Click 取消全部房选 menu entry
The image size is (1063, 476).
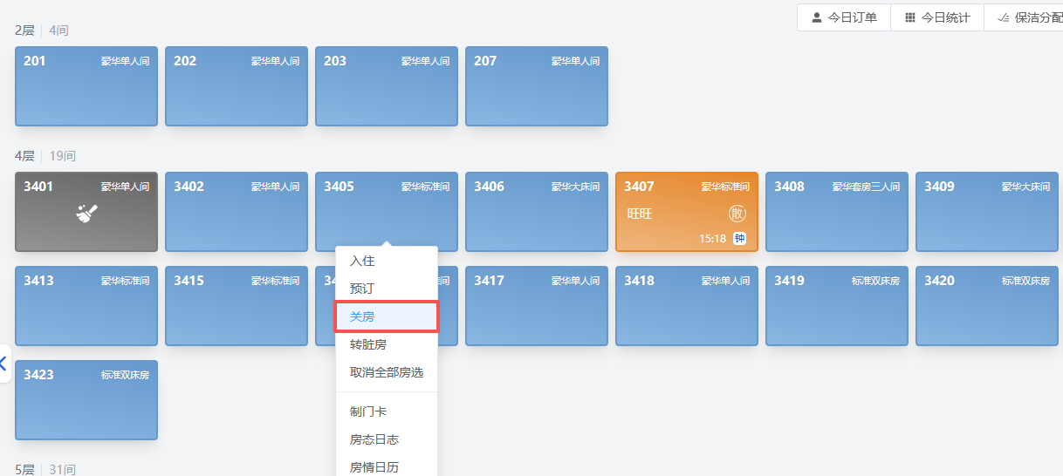tap(387, 372)
